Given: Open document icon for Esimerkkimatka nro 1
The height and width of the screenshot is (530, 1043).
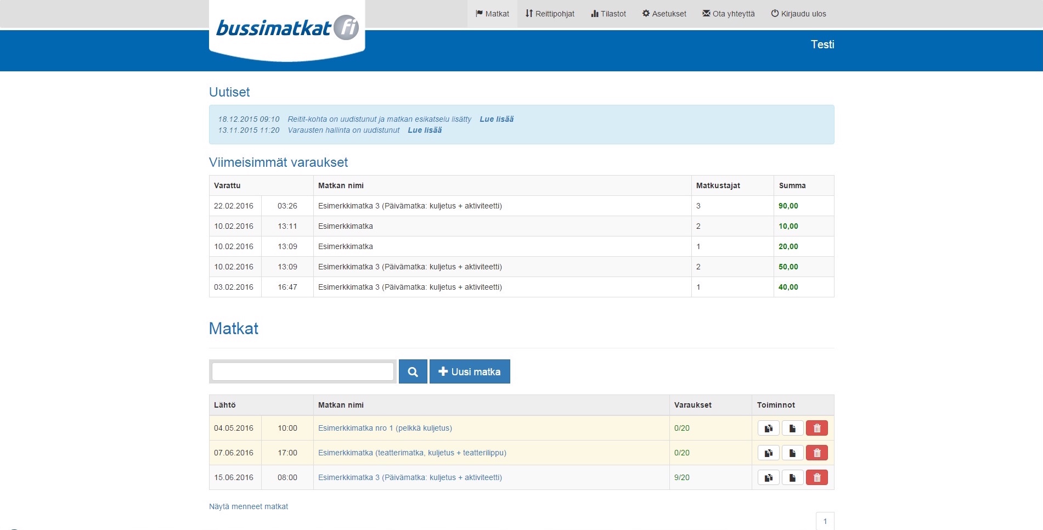Looking at the screenshot, I should click(792, 428).
